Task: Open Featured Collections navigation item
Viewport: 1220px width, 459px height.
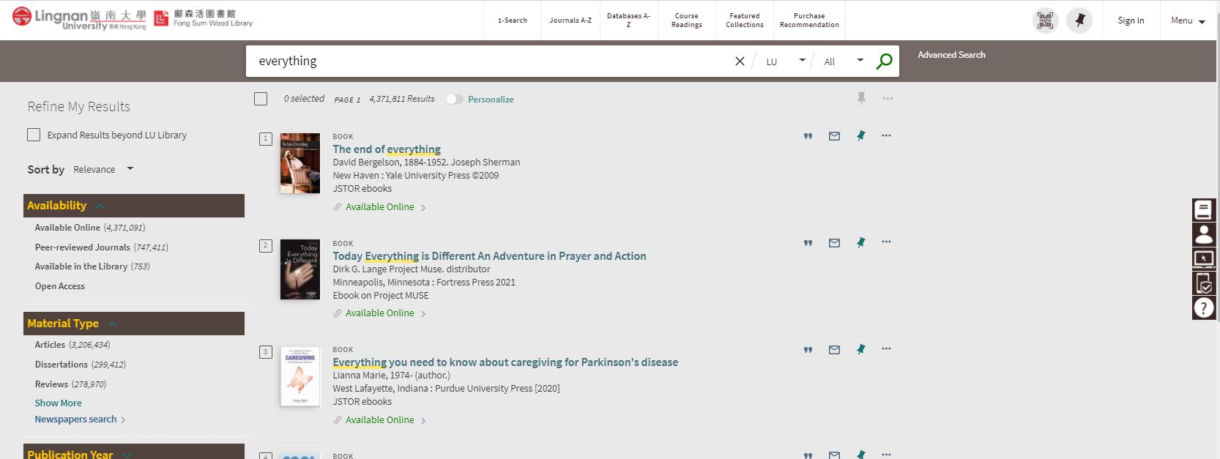Action: (x=745, y=20)
